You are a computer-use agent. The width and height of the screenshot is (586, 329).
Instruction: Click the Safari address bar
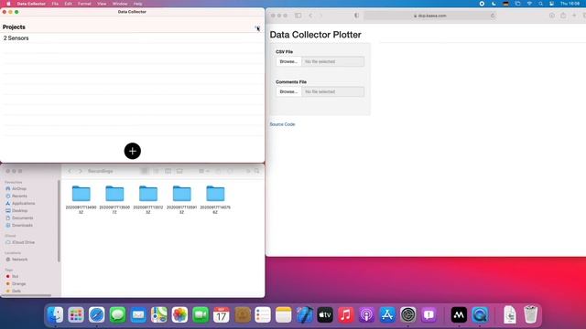point(429,16)
